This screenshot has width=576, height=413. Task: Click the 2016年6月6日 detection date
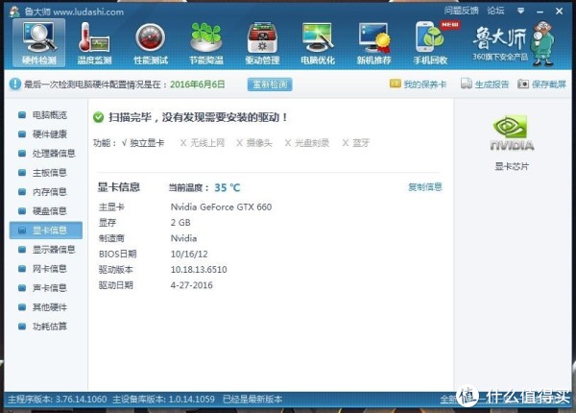point(197,85)
